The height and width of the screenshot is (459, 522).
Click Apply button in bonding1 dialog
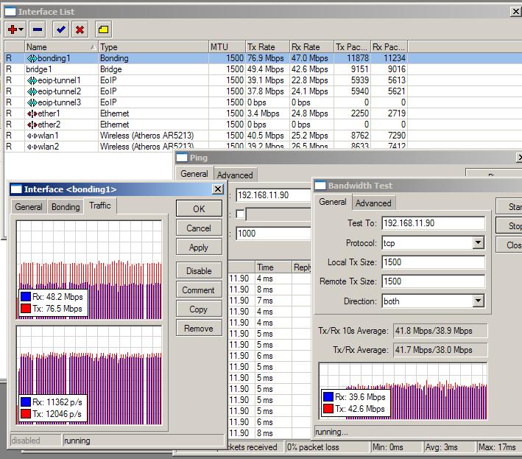point(198,248)
